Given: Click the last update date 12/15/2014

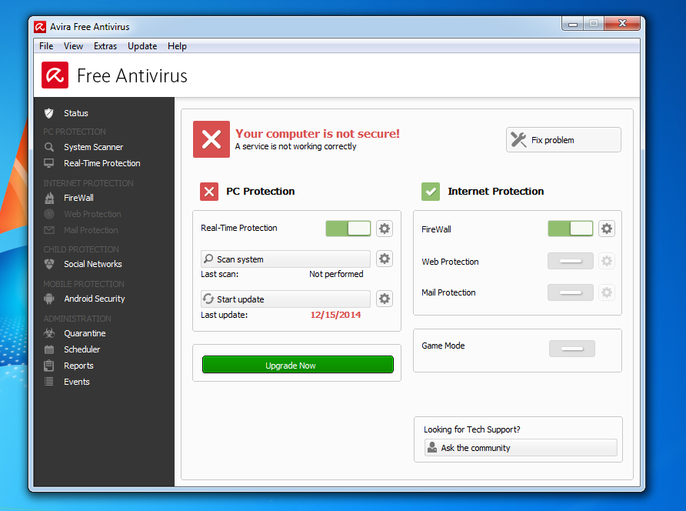Looking at the screenshot, I should tap(335, 315).
